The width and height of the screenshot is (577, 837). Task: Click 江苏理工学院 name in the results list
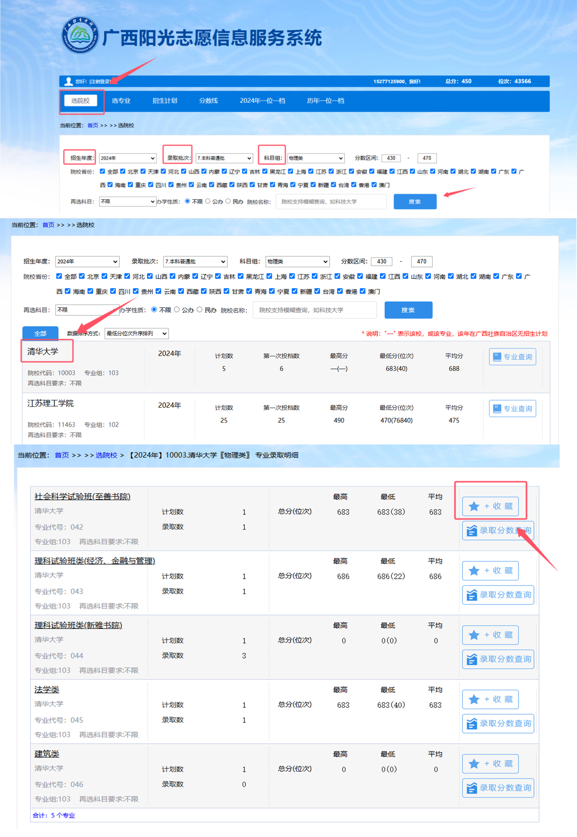click(51, 403)
